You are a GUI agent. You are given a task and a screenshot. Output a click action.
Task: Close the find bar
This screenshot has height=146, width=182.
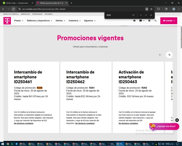click(x=151, y=15)
